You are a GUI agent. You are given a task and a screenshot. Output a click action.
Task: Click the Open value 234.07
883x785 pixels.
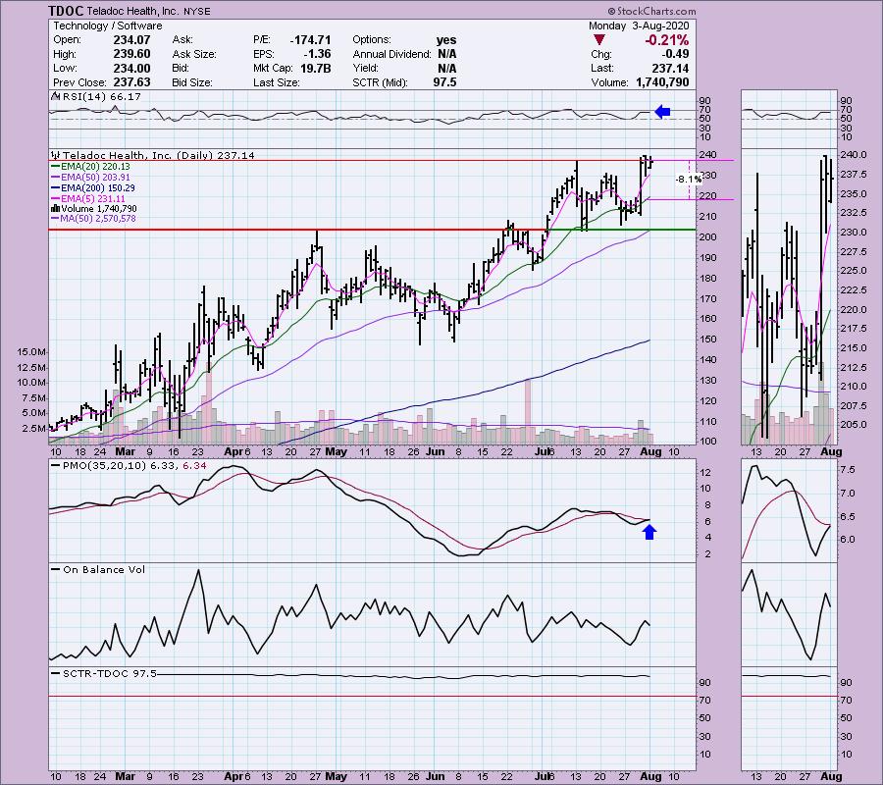tap(131, 40)
